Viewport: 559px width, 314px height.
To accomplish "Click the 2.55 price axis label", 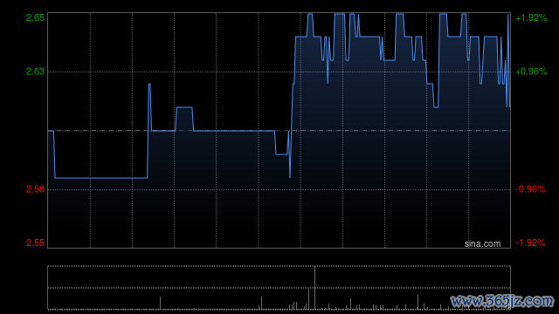I will click(x=35, y=242).
